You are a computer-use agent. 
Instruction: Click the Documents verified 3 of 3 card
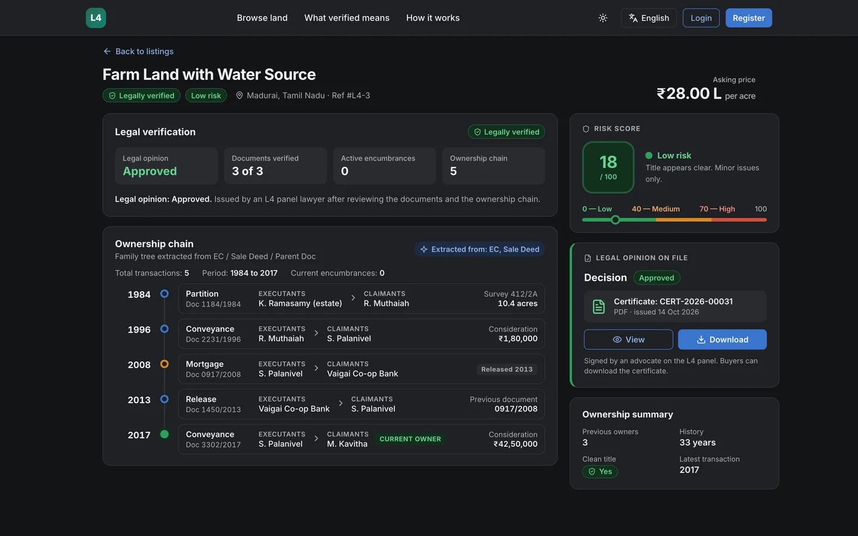tap(275, 166)
